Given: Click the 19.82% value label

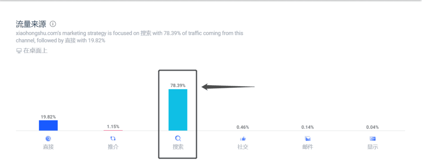Looking at the screenshot, I should tap(48, 117).
